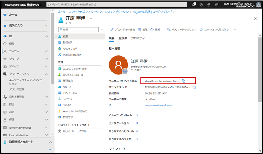Expand グループ in the sidebar
Image resolution: width=263 pixels, height=154 pixels.
(46, 59)
